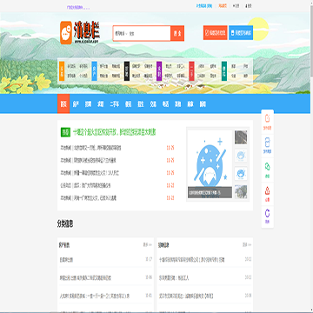Select the tree photo thumbnail in slideshow
313x313 pixels.
point(241,191)
